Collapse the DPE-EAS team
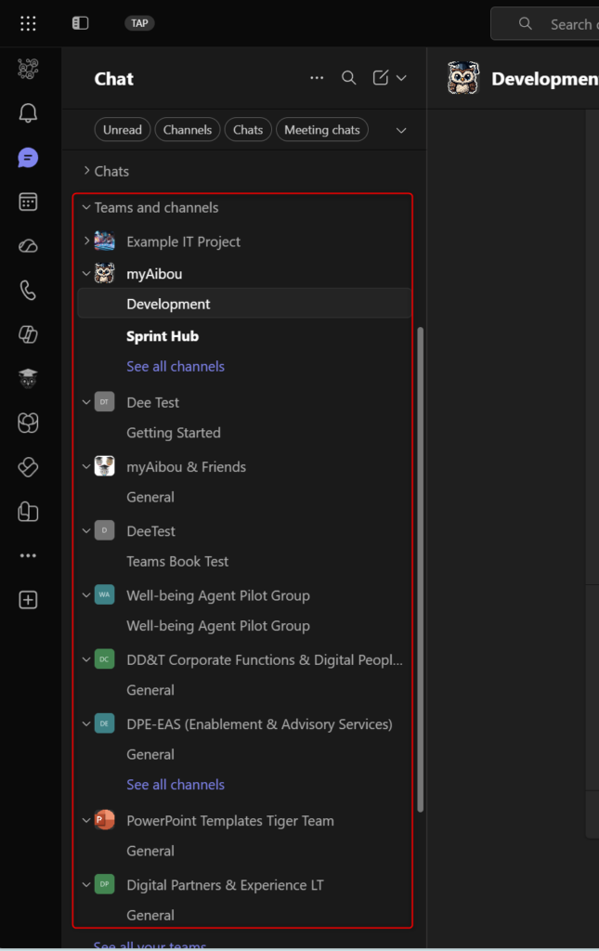 (x=86, y=723)
